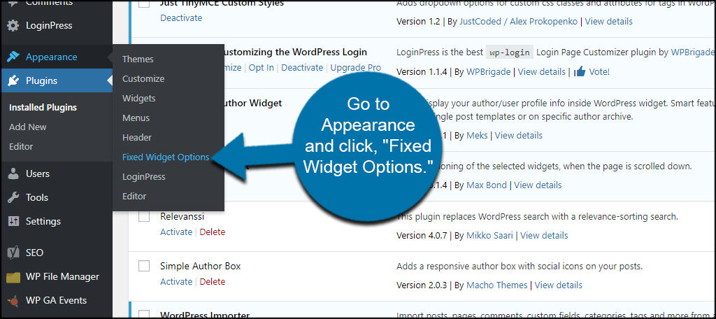The width and height of the screenshot is (716, 319).
Task: Open Max Bond author link
Action: coord(487,185)
